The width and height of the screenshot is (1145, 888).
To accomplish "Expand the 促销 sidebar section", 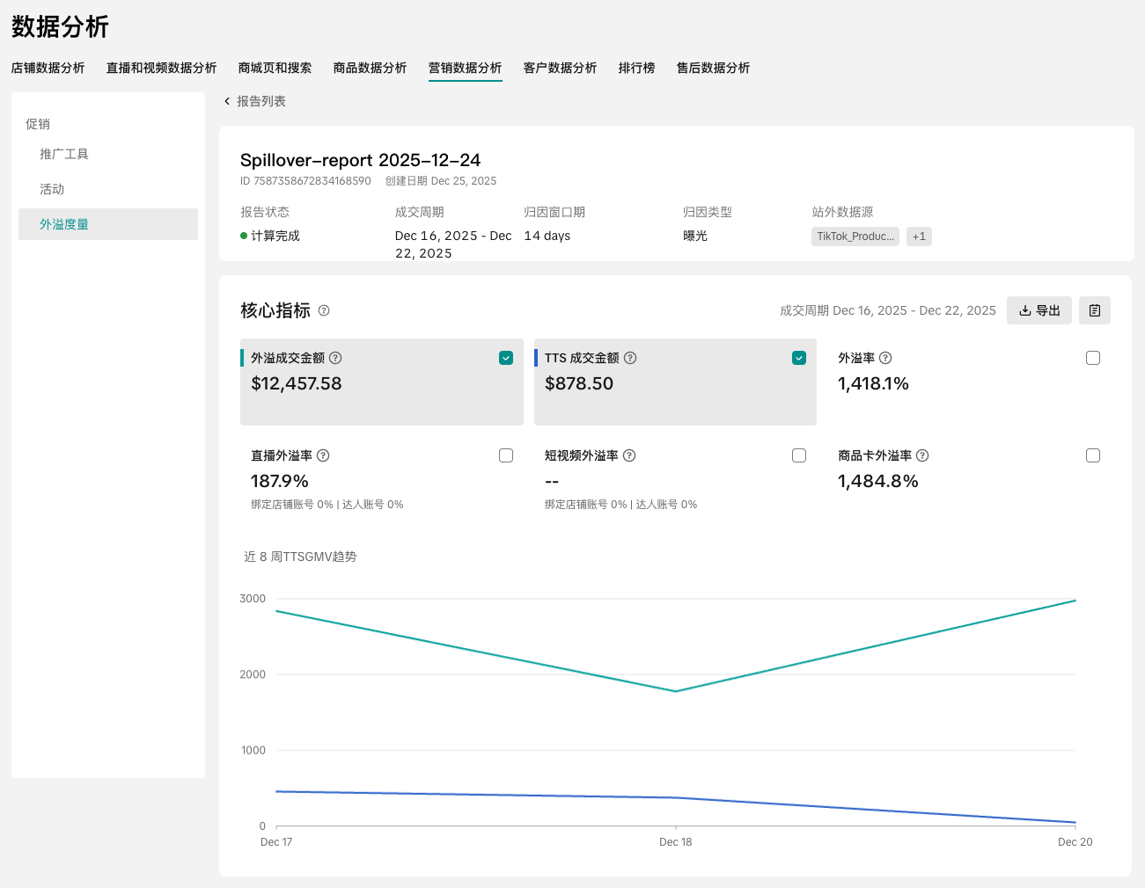I will click(38, 124).
